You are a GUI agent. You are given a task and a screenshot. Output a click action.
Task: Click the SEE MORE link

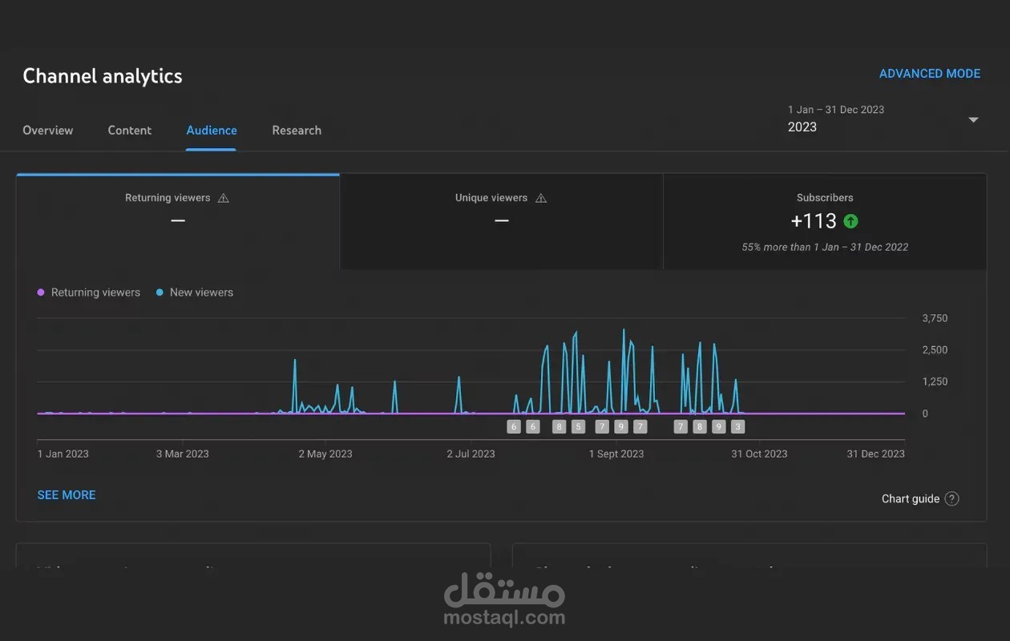coord(67,495)
